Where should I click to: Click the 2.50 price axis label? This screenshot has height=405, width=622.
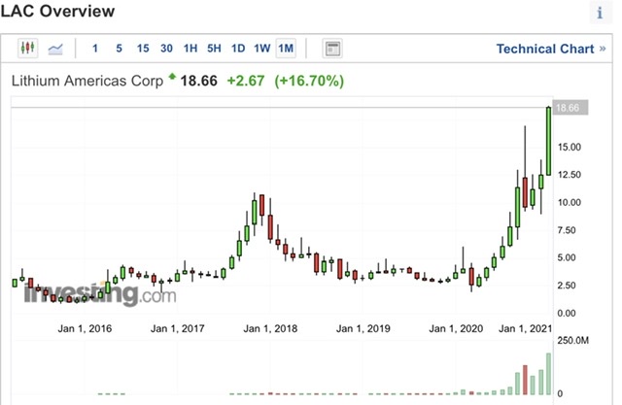coord(567,286)
